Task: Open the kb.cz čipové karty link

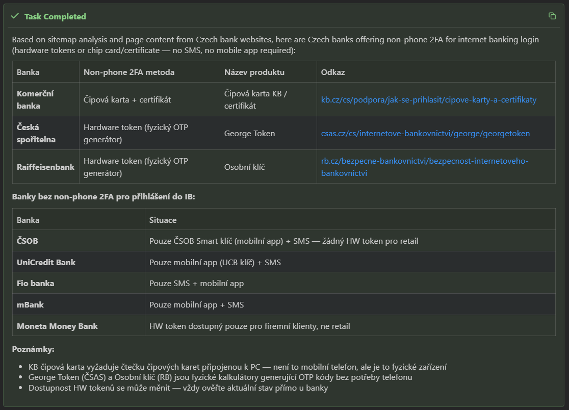Action: (428, 100)
